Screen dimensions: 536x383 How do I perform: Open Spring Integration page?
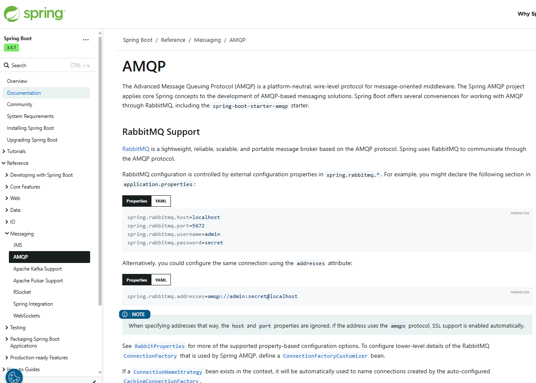tap(33, 304)
